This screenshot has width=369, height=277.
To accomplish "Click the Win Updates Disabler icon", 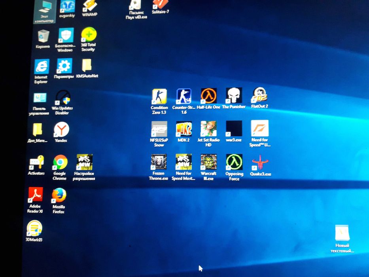I will click(62, 97).
